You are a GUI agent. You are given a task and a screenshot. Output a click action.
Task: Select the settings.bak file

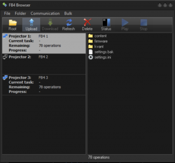pyautogui.click(x=101, y=52)
